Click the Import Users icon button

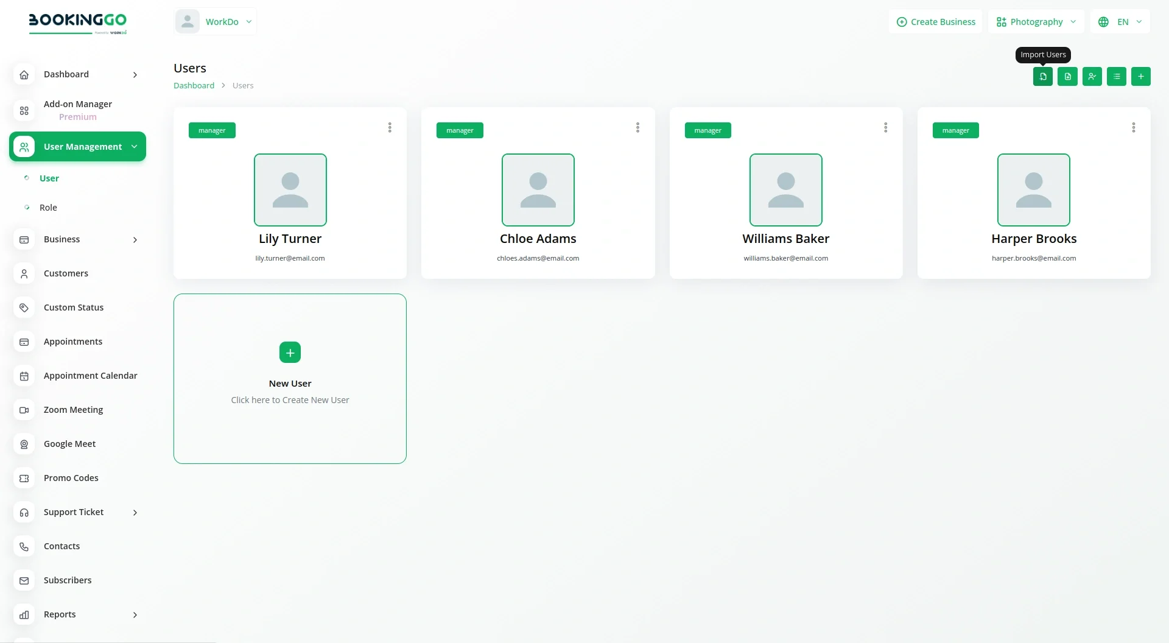pos(1042,77)
